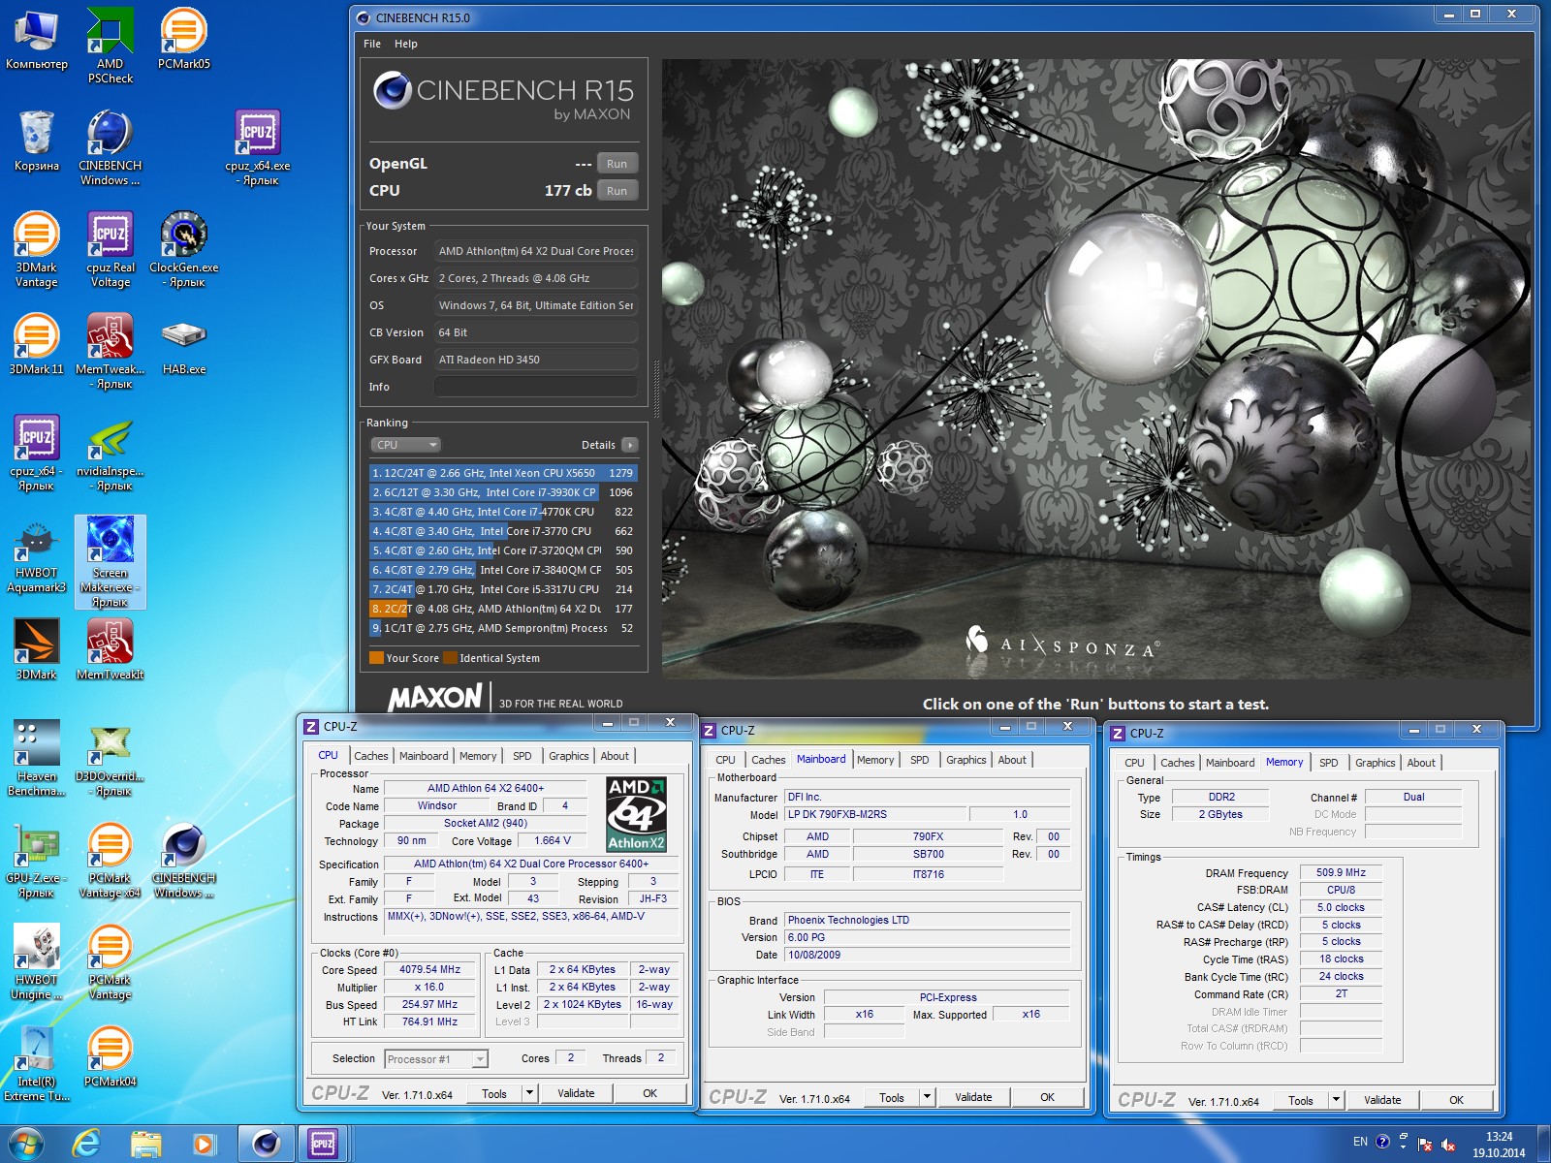
Task: Open Graphics tab in Mainboard CPU-Z window
Action: pyautogui.click(x=966, y=760)
